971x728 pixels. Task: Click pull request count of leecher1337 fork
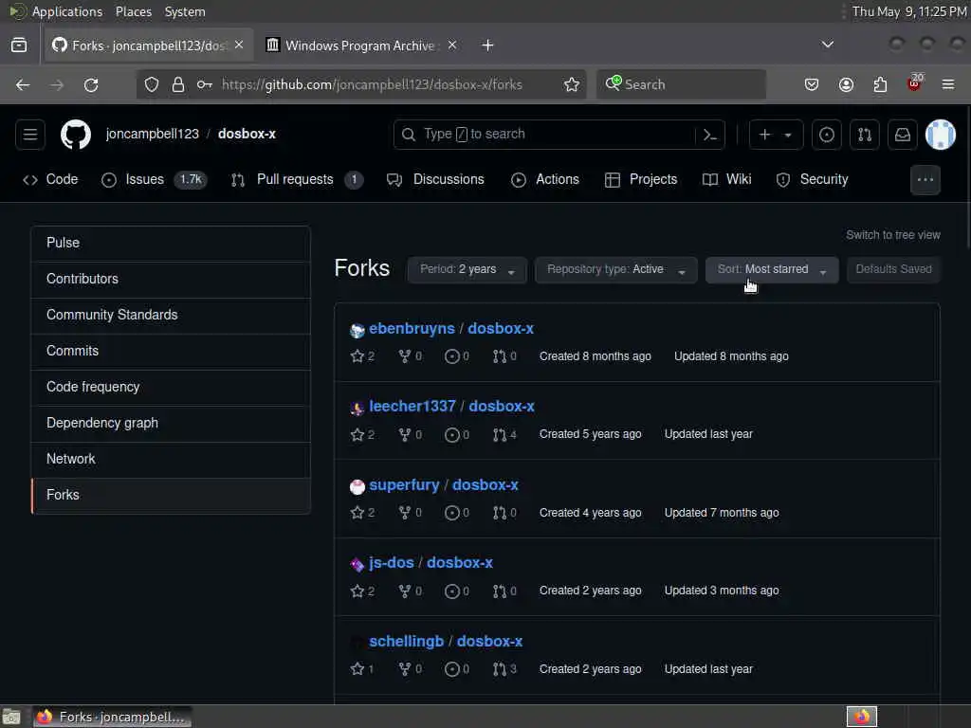504,434
